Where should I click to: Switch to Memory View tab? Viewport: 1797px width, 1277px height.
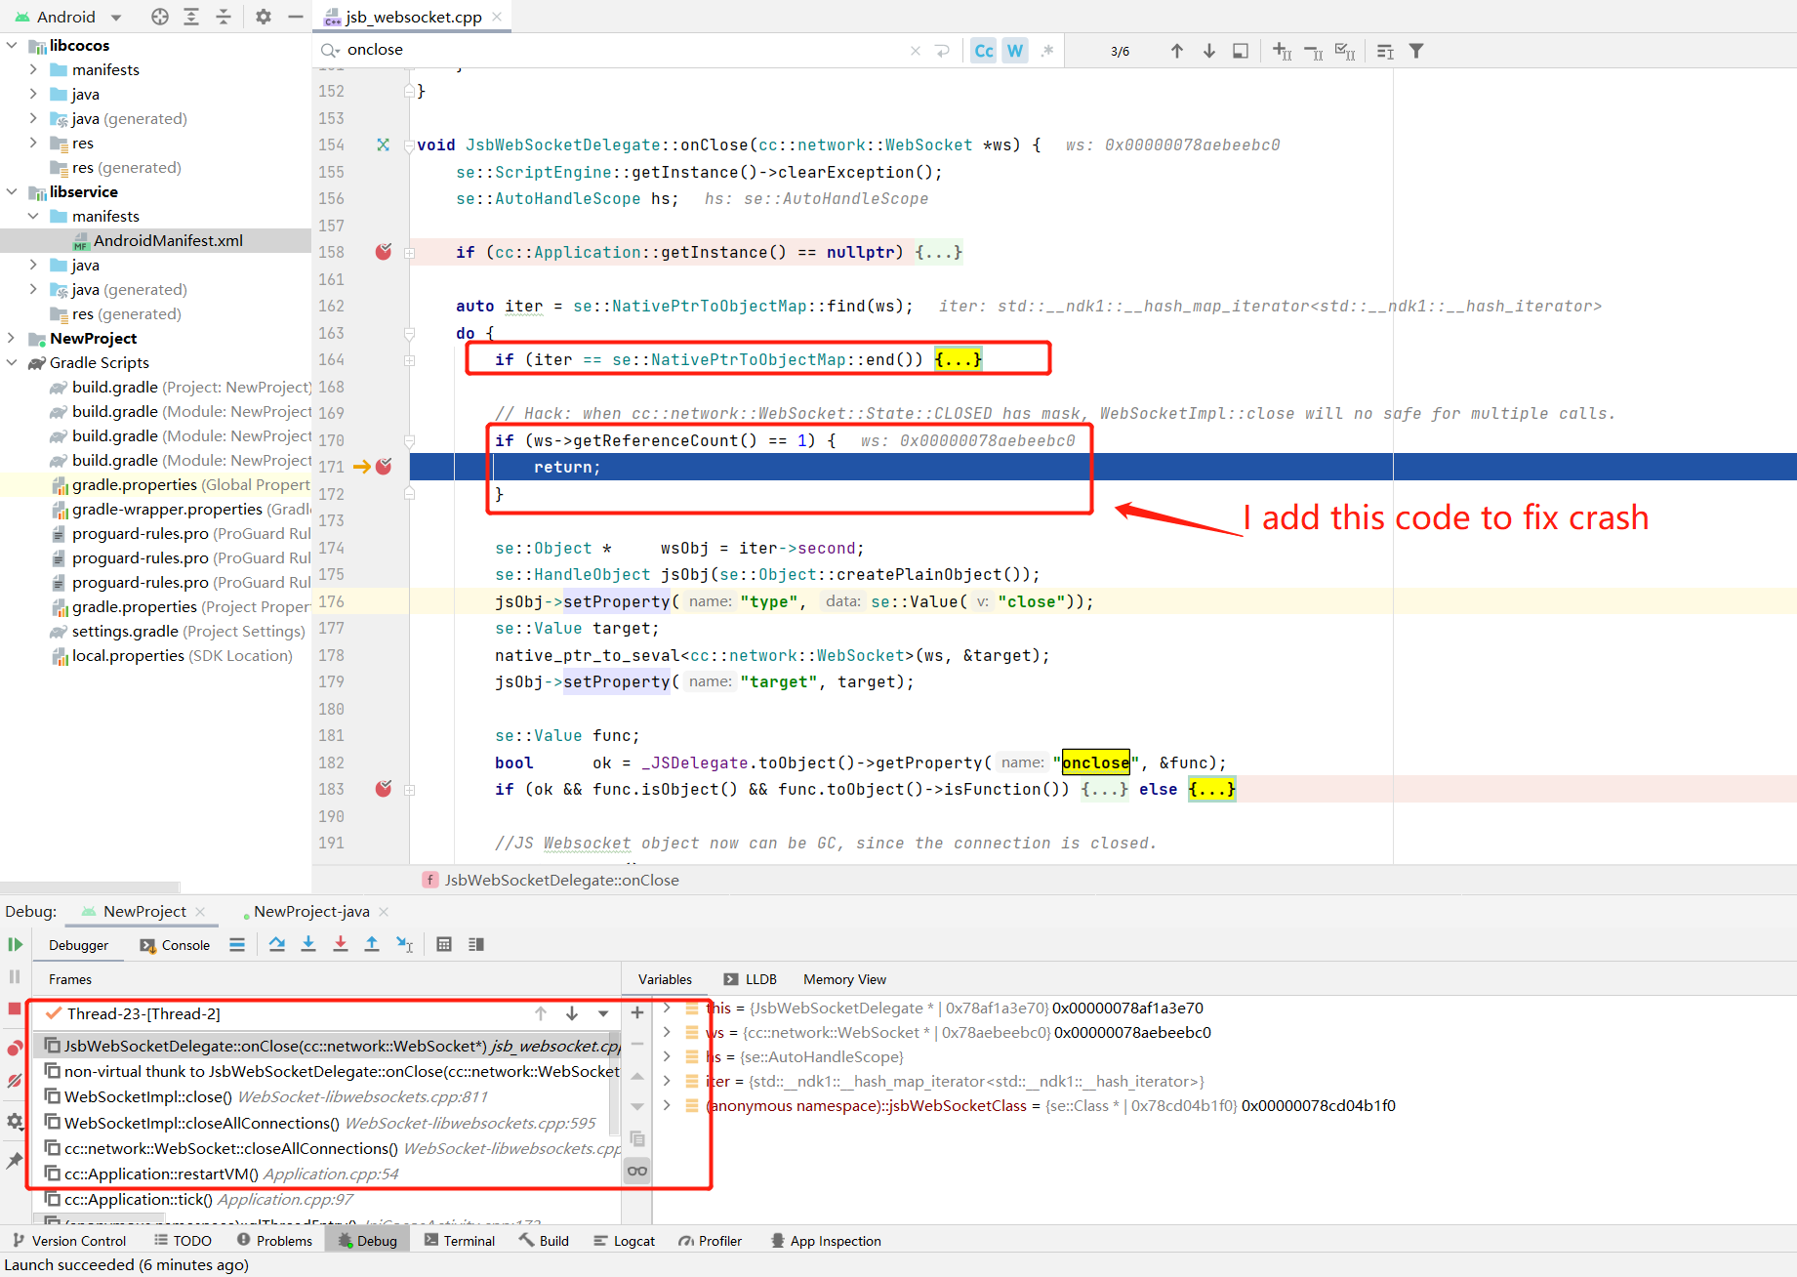point(844,979)
